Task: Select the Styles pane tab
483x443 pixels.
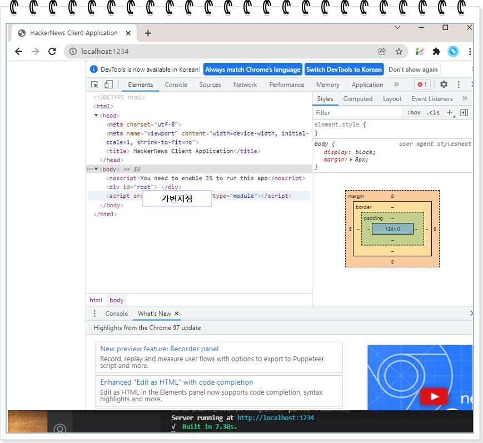Action: tap(325, 99)
